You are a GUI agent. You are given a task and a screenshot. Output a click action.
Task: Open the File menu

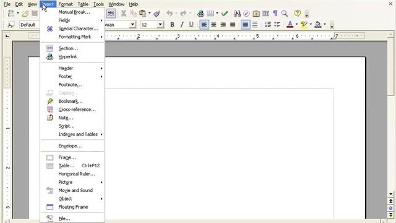point(7,4)
